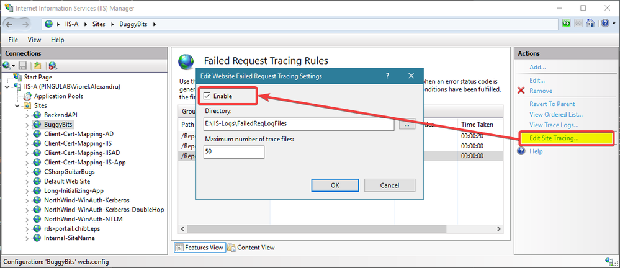Open the View menu
Viewport: 620px width, 268px height.
click(x=34, y=40)
